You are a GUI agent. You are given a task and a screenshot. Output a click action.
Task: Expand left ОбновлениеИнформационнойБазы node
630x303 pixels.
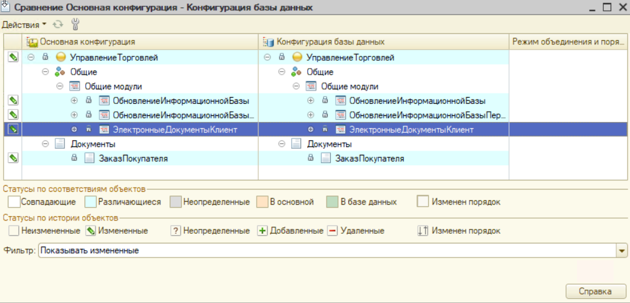[74, 101]
